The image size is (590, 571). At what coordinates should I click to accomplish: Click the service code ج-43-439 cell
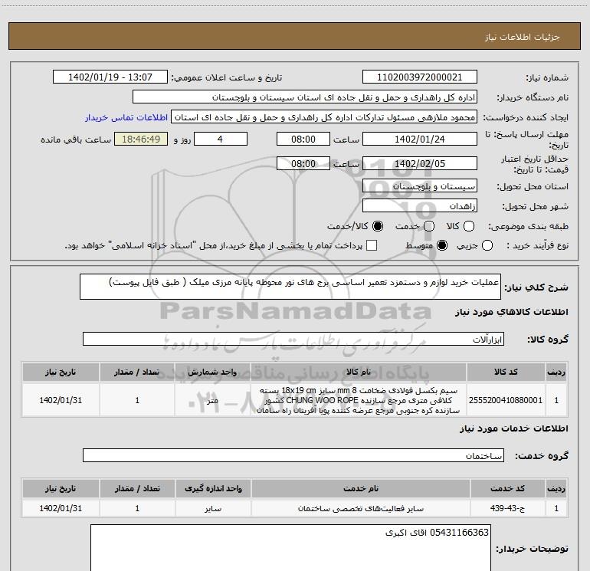point(507,508)
